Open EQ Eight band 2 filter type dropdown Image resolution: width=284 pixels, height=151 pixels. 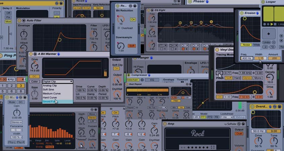[x=174, y=45]
